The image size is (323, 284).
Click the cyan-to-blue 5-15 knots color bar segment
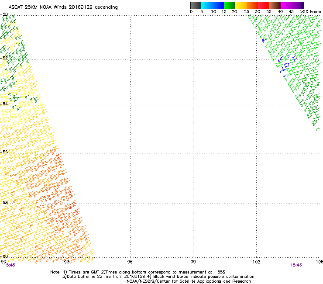(x=213, y=5)
